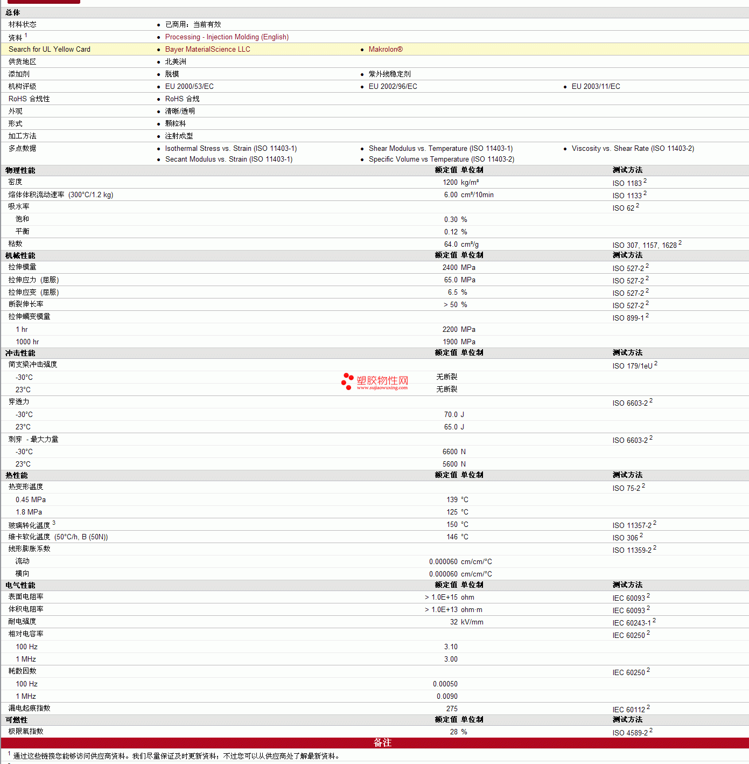Click the 0.45 MPa heat deflection row

pos(374,499)
